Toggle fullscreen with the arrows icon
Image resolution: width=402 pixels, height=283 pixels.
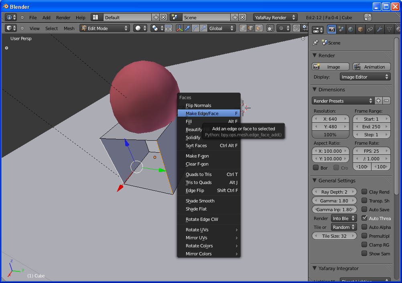tap(368, 17)
